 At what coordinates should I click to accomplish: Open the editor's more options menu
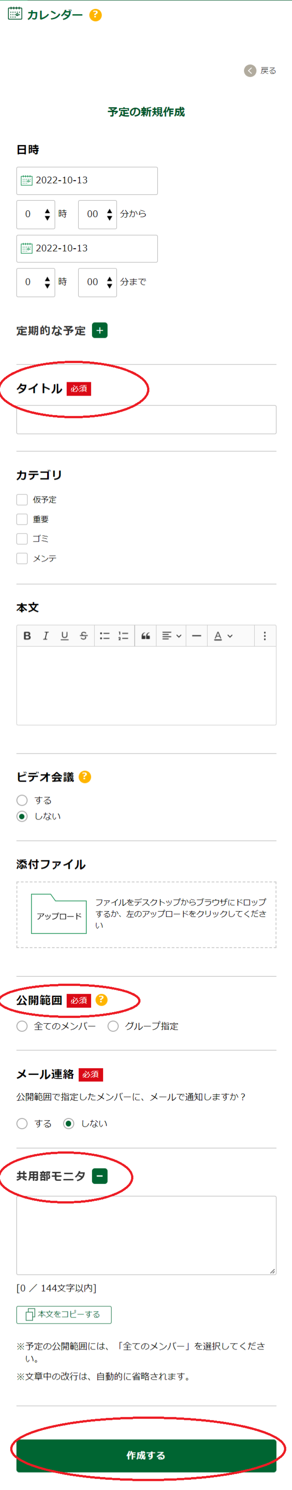265,636
